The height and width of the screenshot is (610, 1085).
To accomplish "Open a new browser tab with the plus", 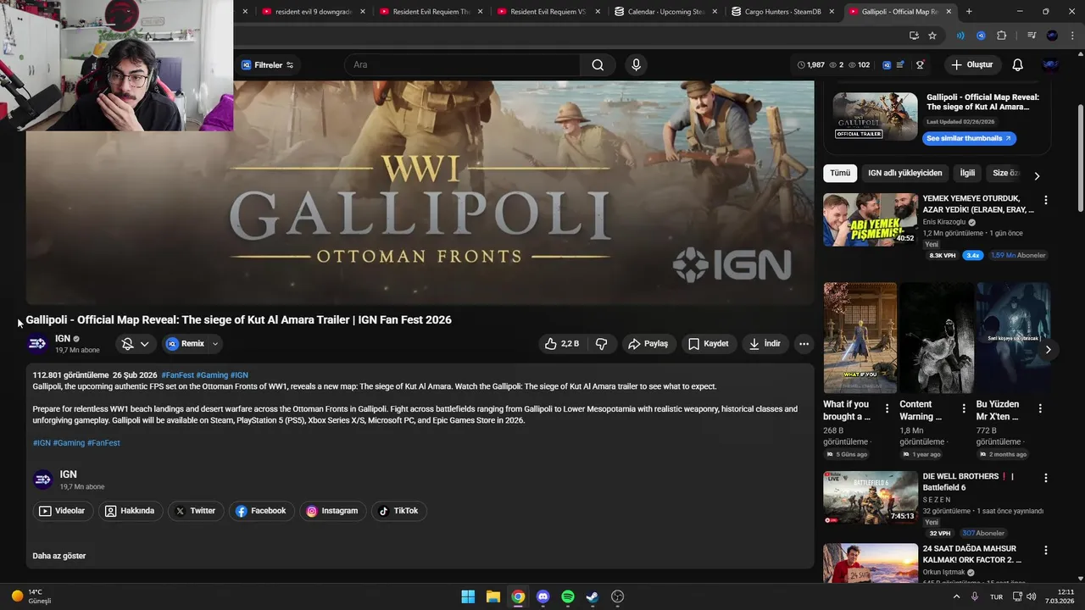I will click(x=969, y=12).
